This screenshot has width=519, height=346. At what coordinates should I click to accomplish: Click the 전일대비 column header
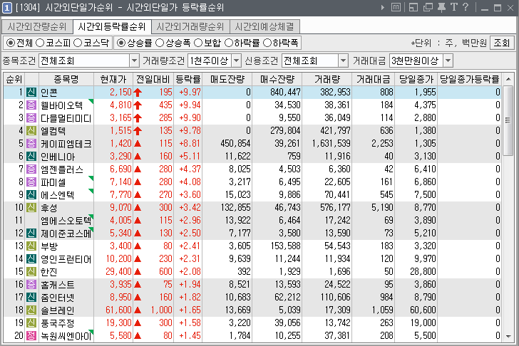click(153, 79)
